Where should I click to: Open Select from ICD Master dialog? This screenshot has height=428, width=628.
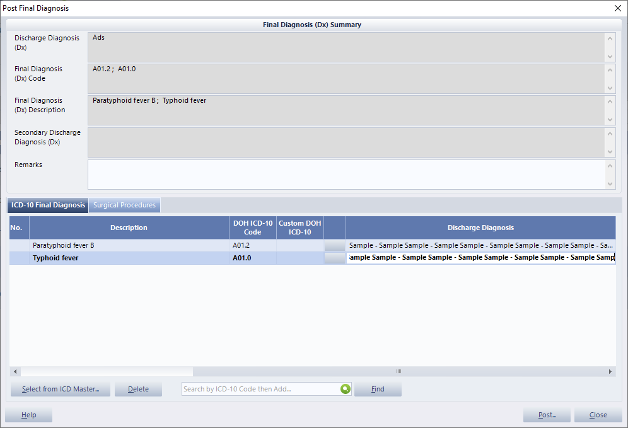[61, 389]
